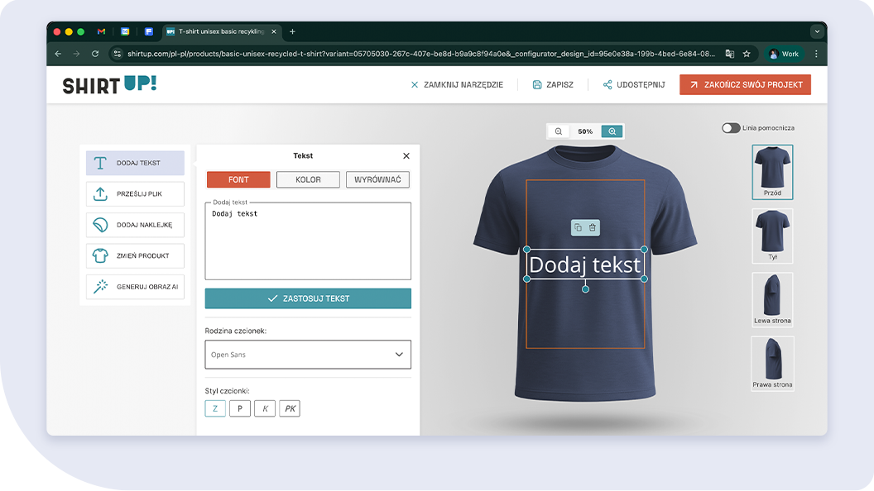Open the third pinned blue tab
The height and width of the screenshot is (491, 874).
149,31
